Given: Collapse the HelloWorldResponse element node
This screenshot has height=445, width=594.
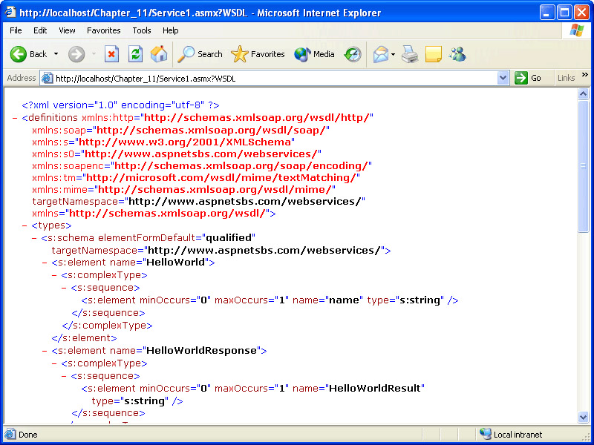Looking at the screenshot, I should [x=45, y=350].
